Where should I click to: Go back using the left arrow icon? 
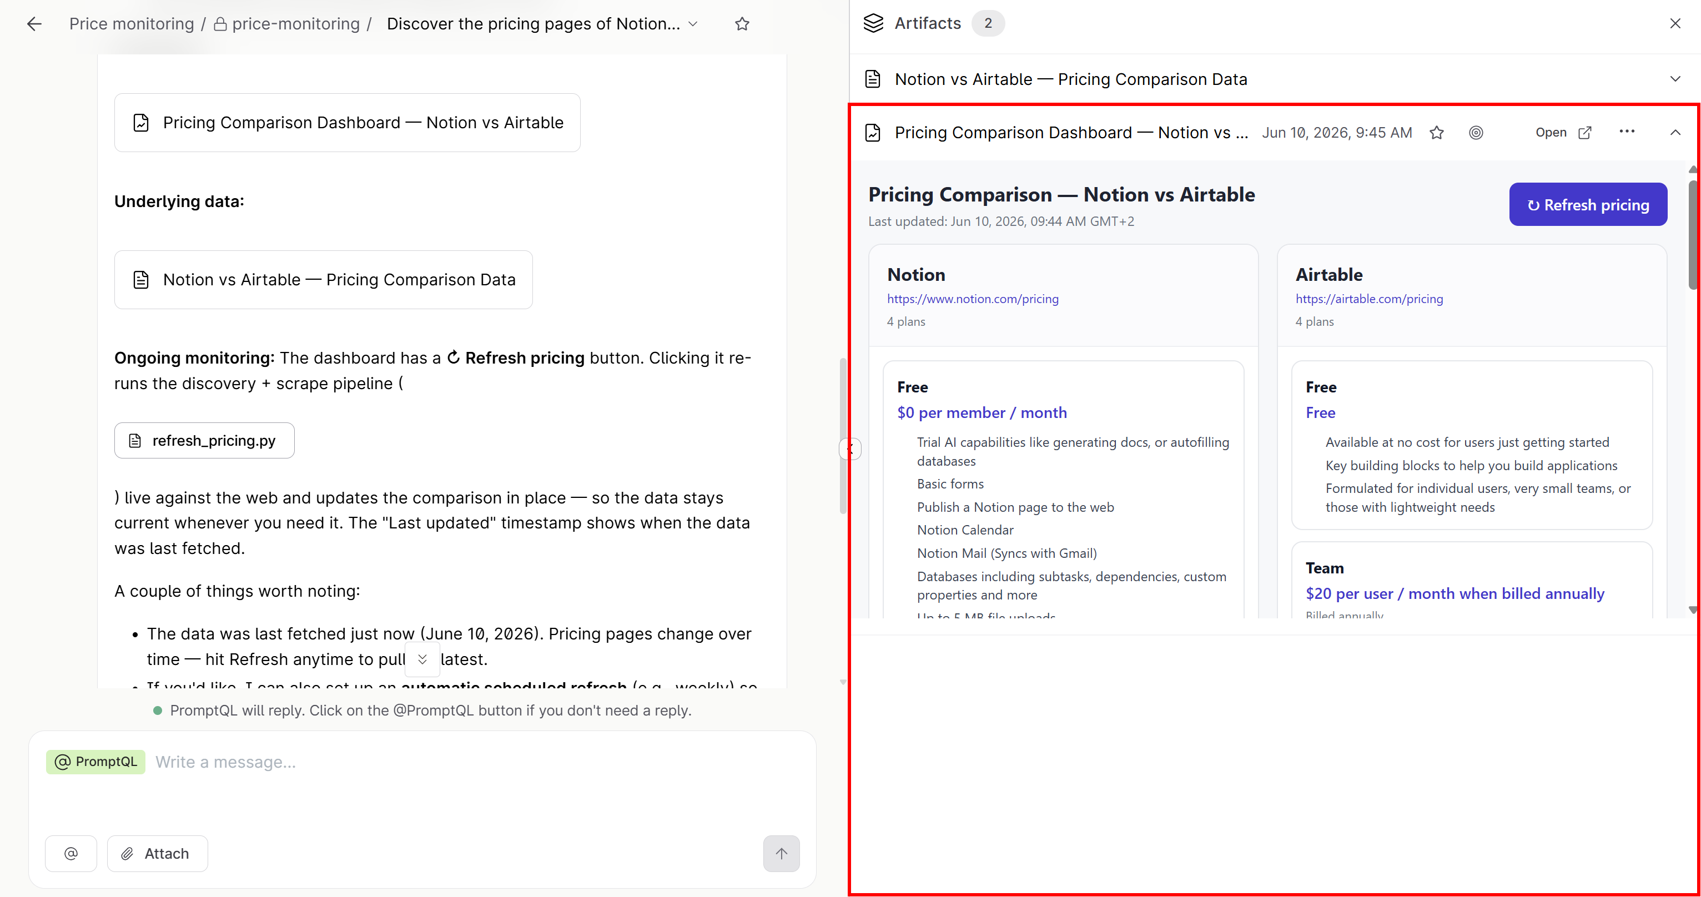pyautogui.click(x=34, y=24)
